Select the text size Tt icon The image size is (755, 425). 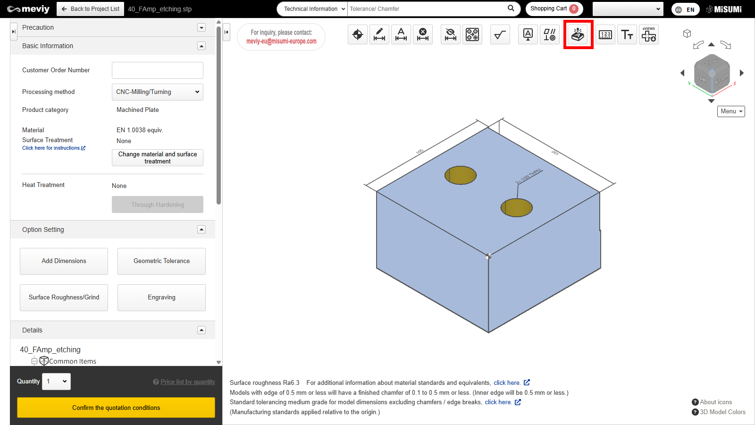point(627,34)
